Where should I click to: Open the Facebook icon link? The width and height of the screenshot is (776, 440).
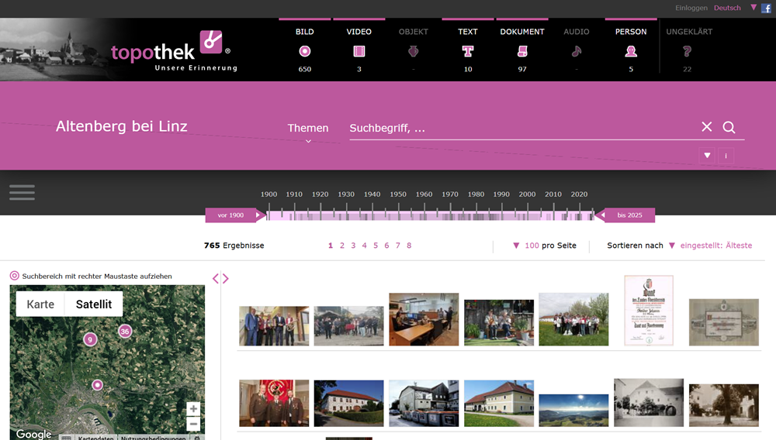(767, 8)
